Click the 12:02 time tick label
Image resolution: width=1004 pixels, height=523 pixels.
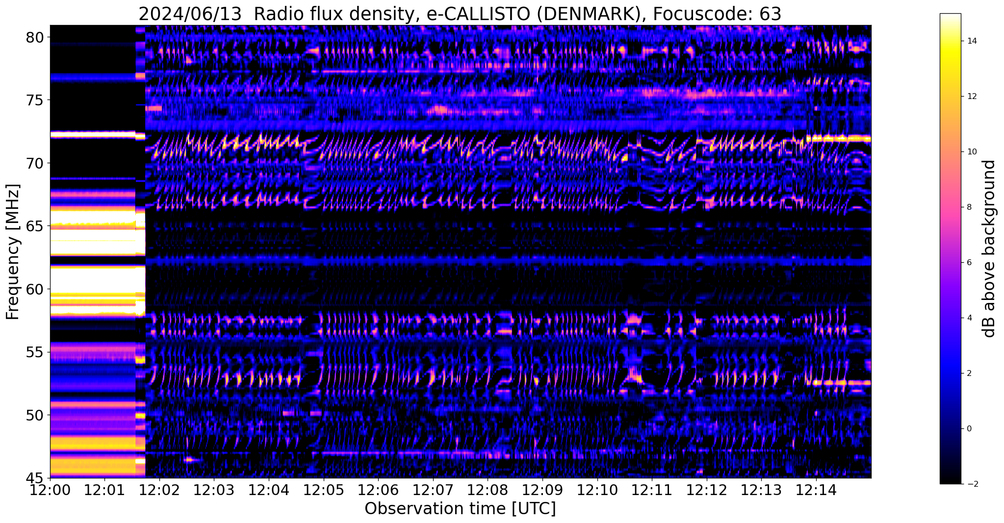pyautogui.click(x=159, y=490)
